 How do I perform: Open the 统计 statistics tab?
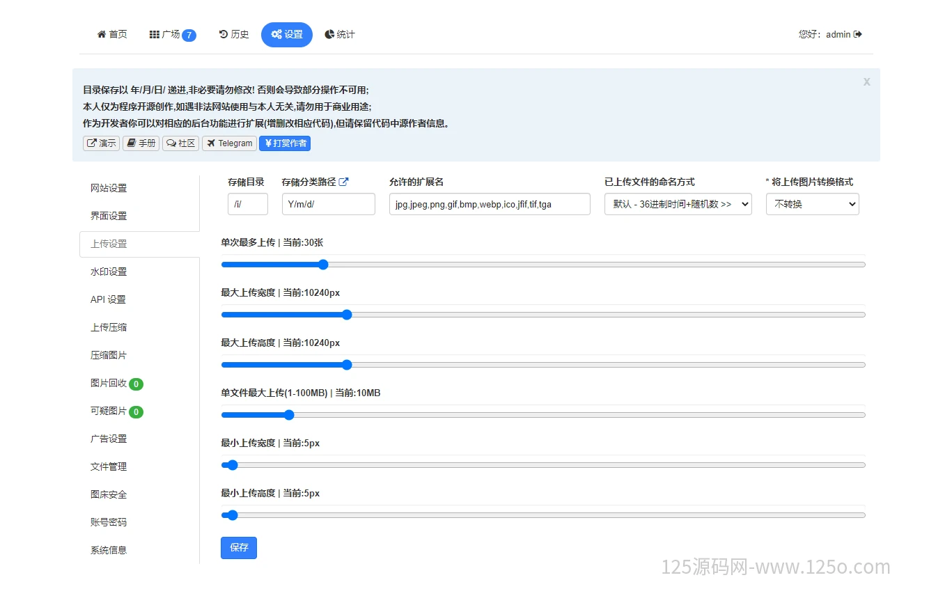click(340, 34)
